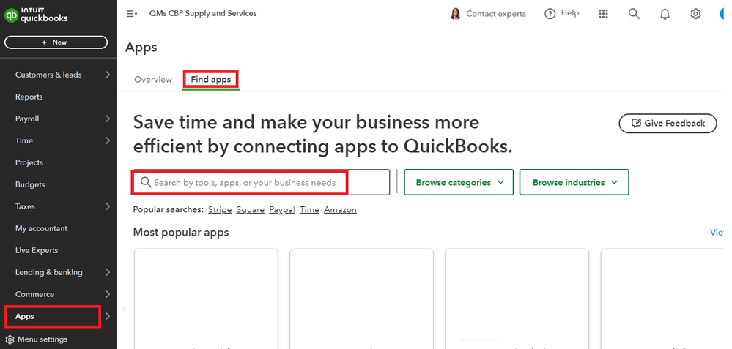
Task: Open Time in the sidebar
Action: point(24,140)
